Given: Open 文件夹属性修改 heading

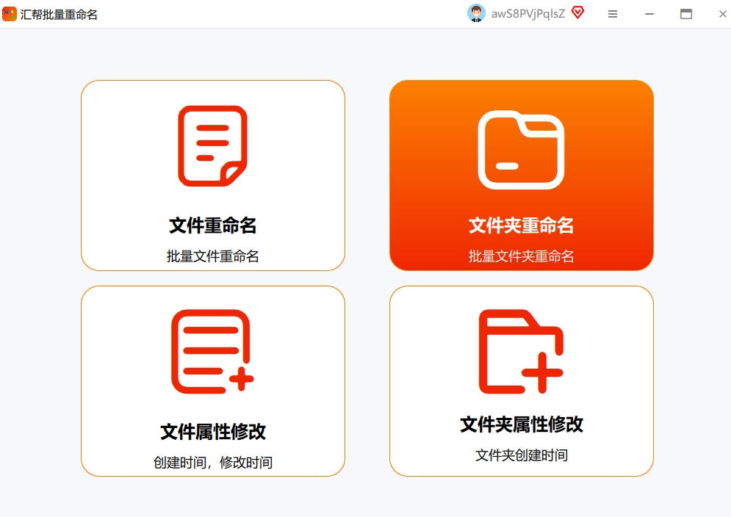Looking at the screenshot, I should 521,424.
